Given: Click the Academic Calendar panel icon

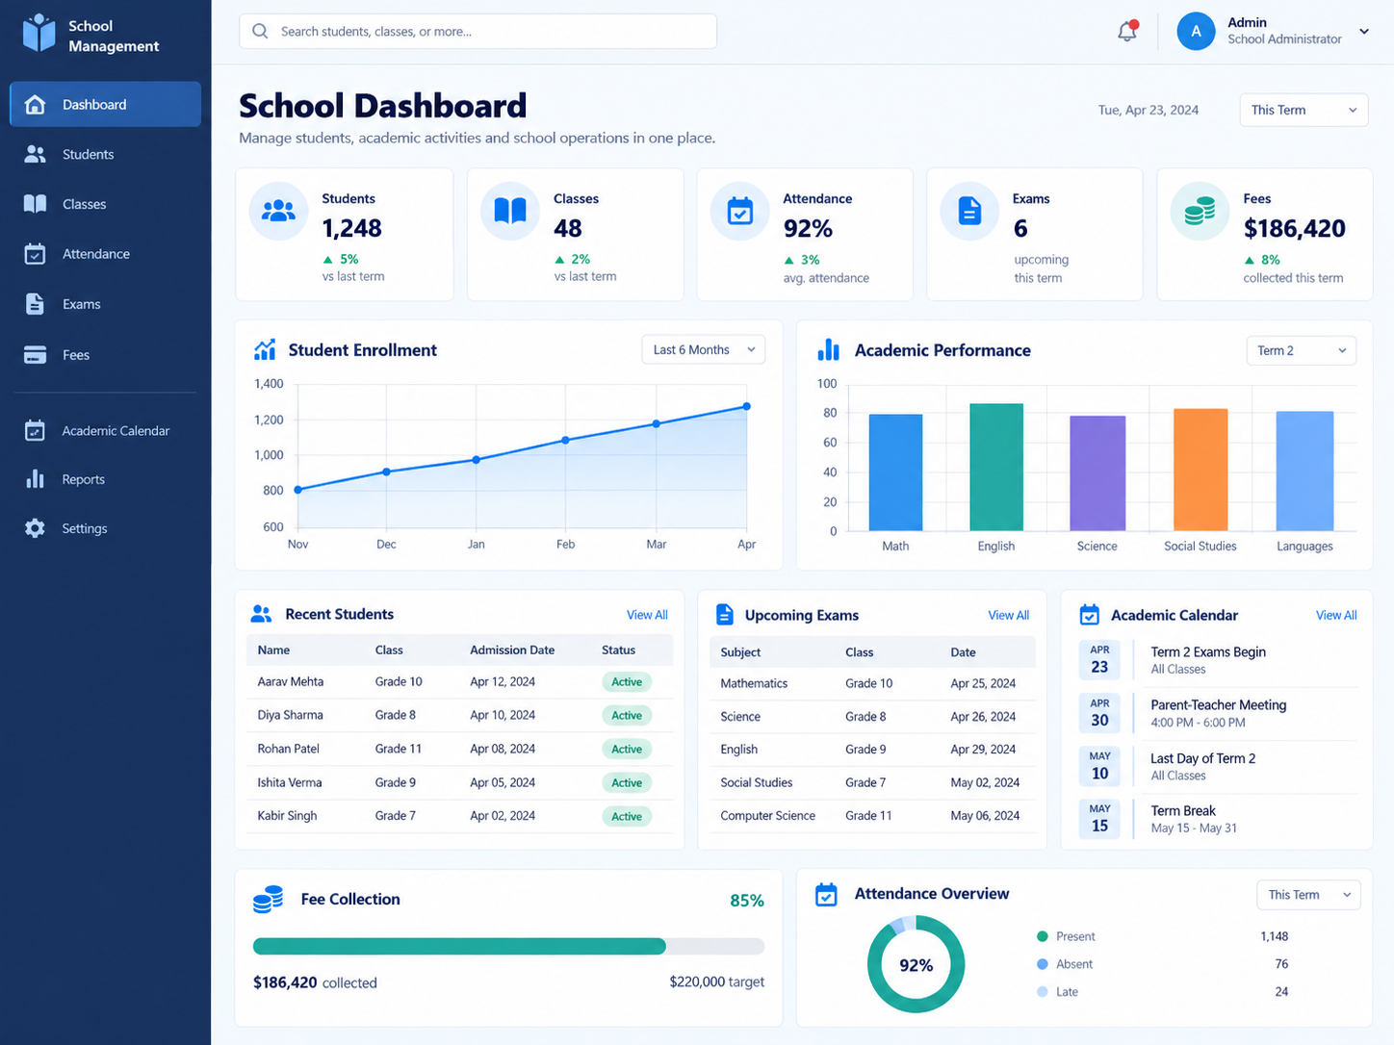Looking at the screenshot, I should (x=1089, y=615).
